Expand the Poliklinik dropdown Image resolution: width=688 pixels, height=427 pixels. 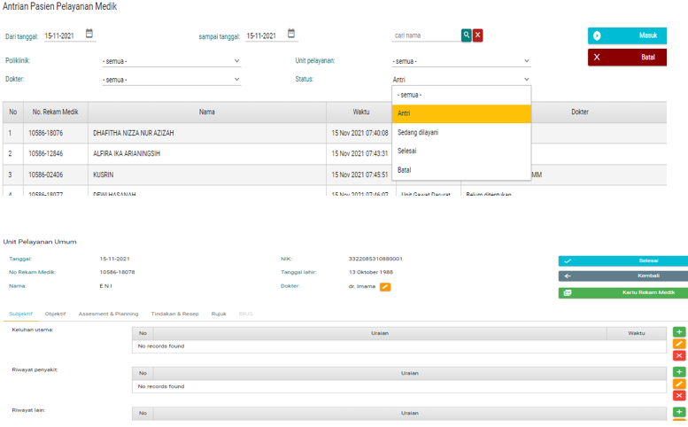tap(171, 61)
